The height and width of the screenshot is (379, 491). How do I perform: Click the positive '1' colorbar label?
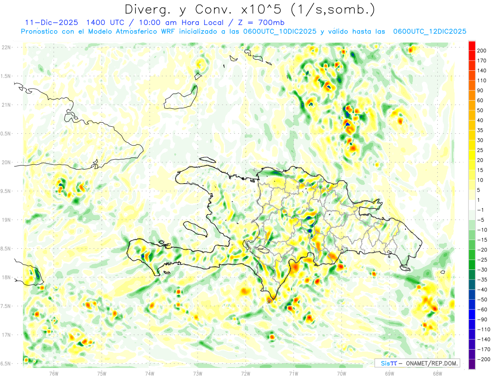click(479, 200)
